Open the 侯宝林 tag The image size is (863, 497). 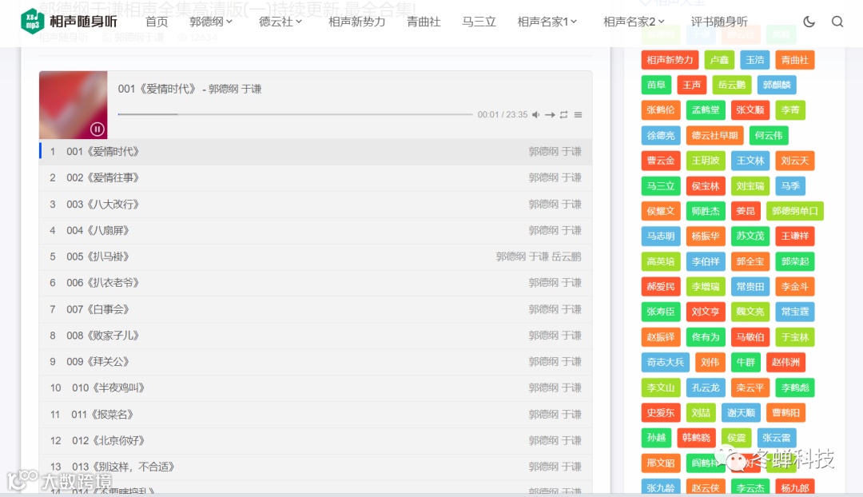[x=705, y=186]
